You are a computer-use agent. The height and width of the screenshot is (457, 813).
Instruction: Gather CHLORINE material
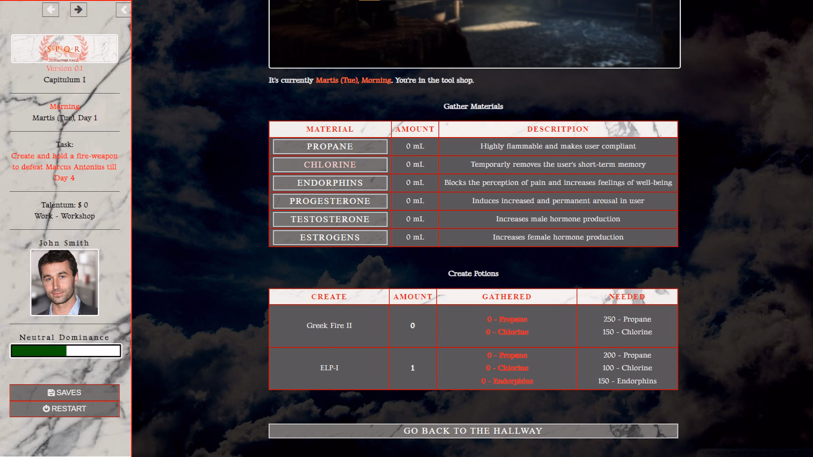click(330, 165)
